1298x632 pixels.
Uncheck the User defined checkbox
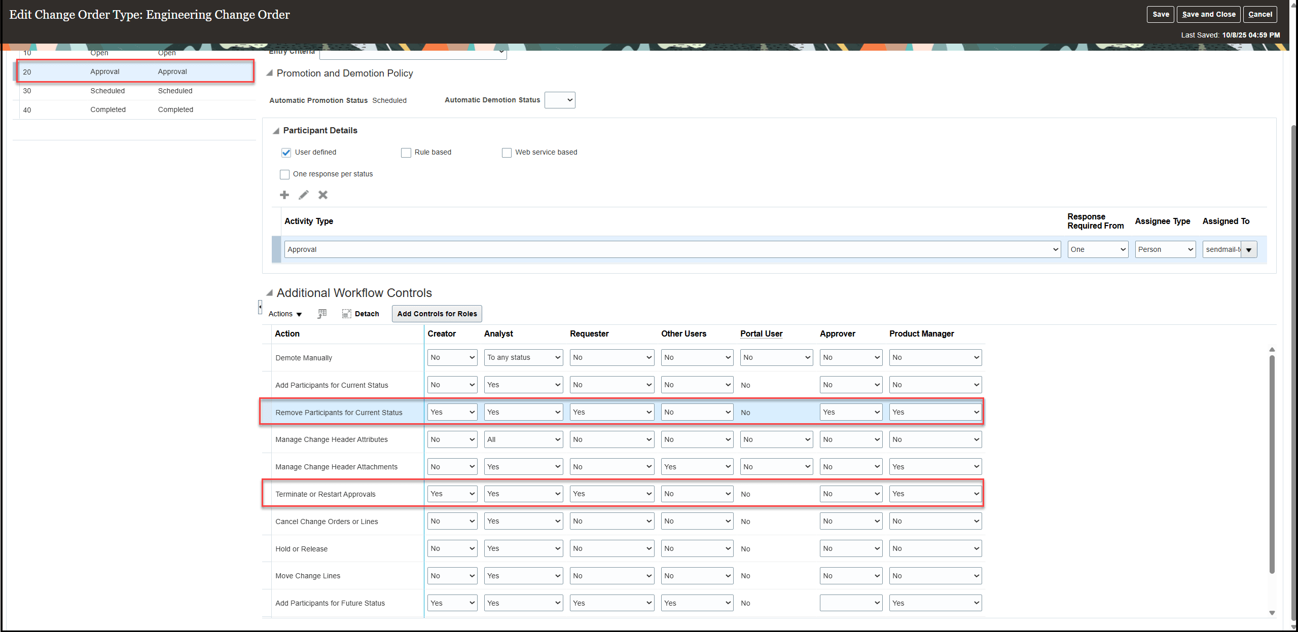point(286,152)
